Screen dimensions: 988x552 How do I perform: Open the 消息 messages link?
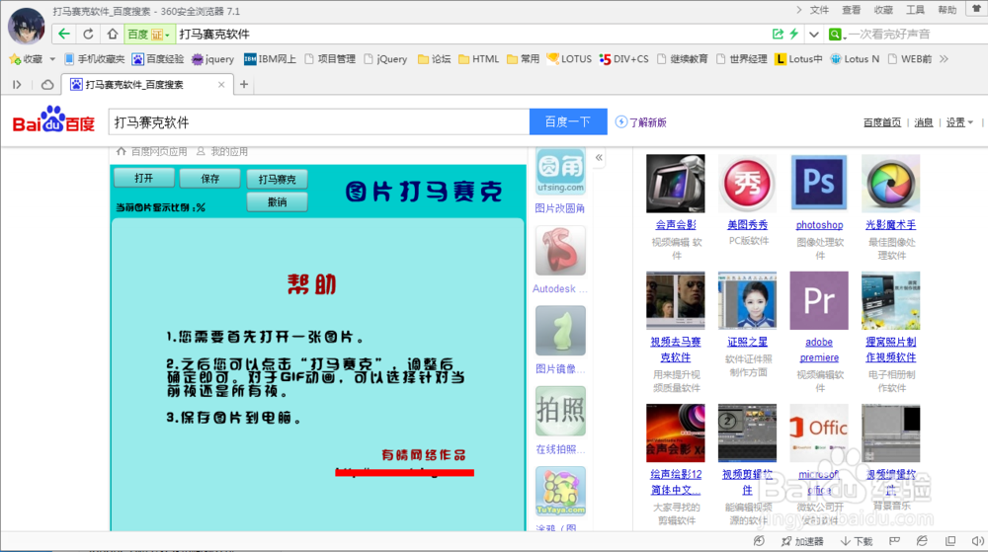(x=923, y=122)
